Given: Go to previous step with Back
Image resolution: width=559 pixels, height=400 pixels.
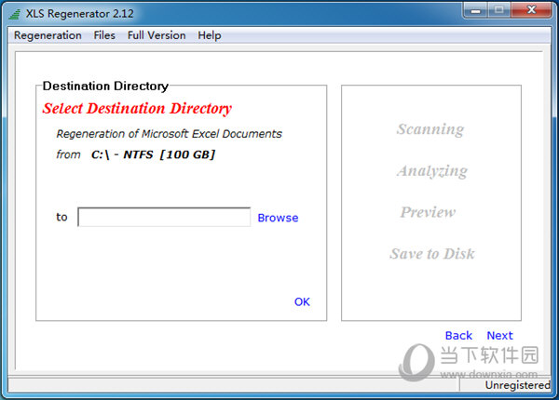Looking at the screenshot, I should (x=458, y=336).
